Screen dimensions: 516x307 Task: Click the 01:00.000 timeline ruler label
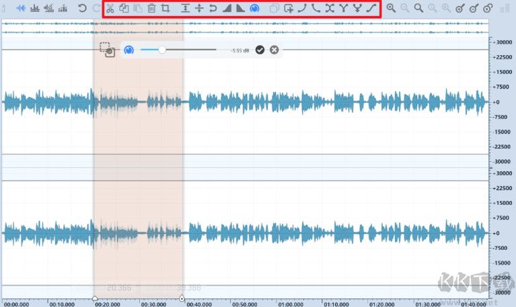coord(291,304)
